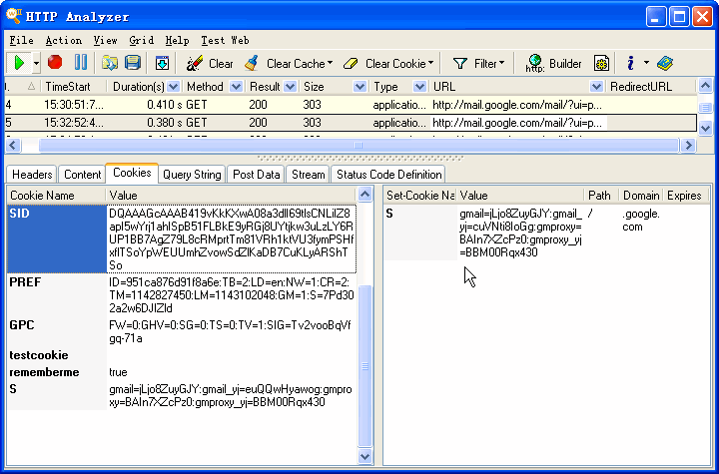This screenshot has height=474, width=719.
Task: Click the Open file folder icon
Action: click(110, 63)
